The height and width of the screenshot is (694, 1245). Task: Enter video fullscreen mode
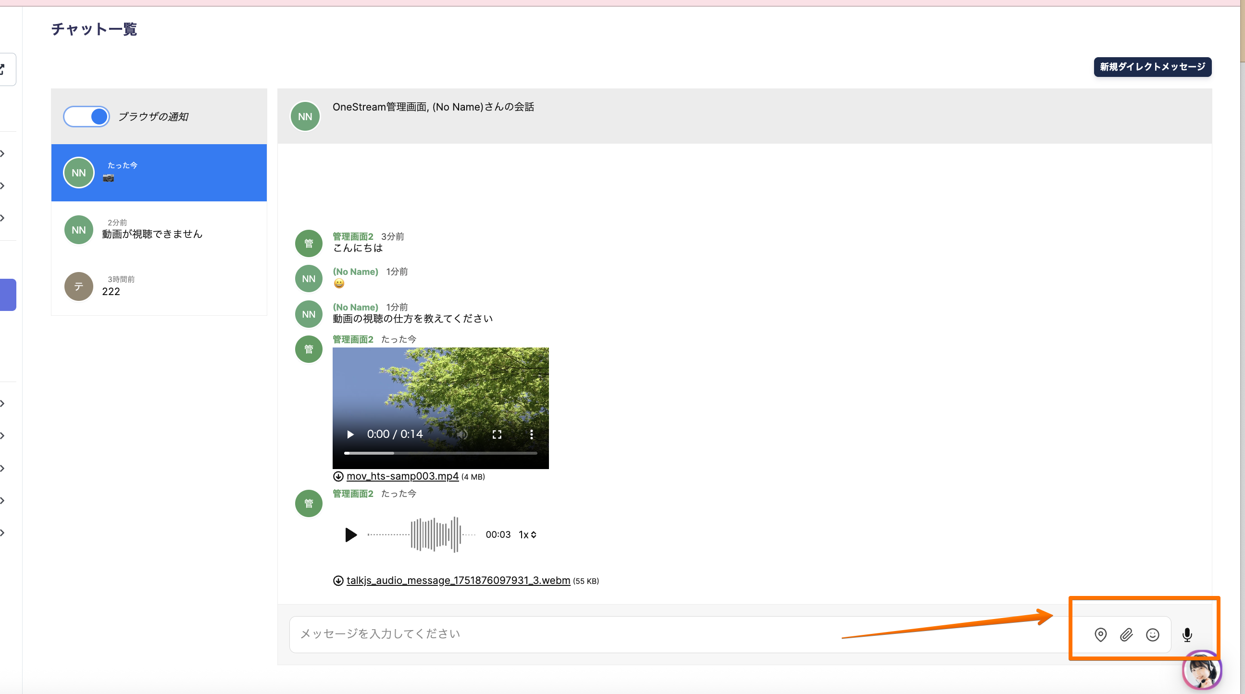(497, 434)
